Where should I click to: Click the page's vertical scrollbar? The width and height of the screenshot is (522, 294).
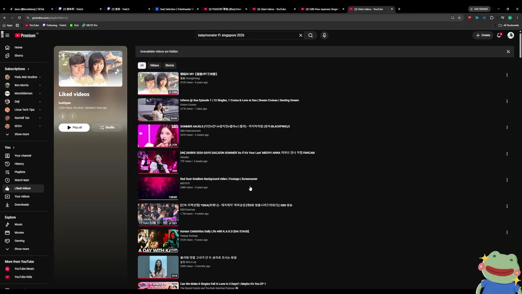point(520,45)
